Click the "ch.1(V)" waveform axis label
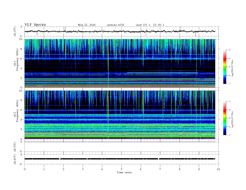The image size is (246, 190). (15, 31)
